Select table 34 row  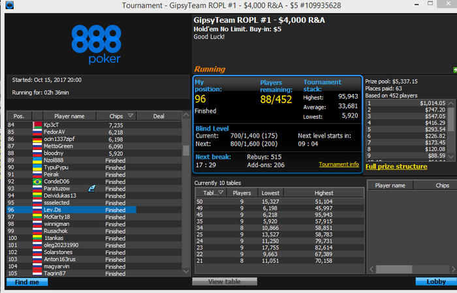279,228
